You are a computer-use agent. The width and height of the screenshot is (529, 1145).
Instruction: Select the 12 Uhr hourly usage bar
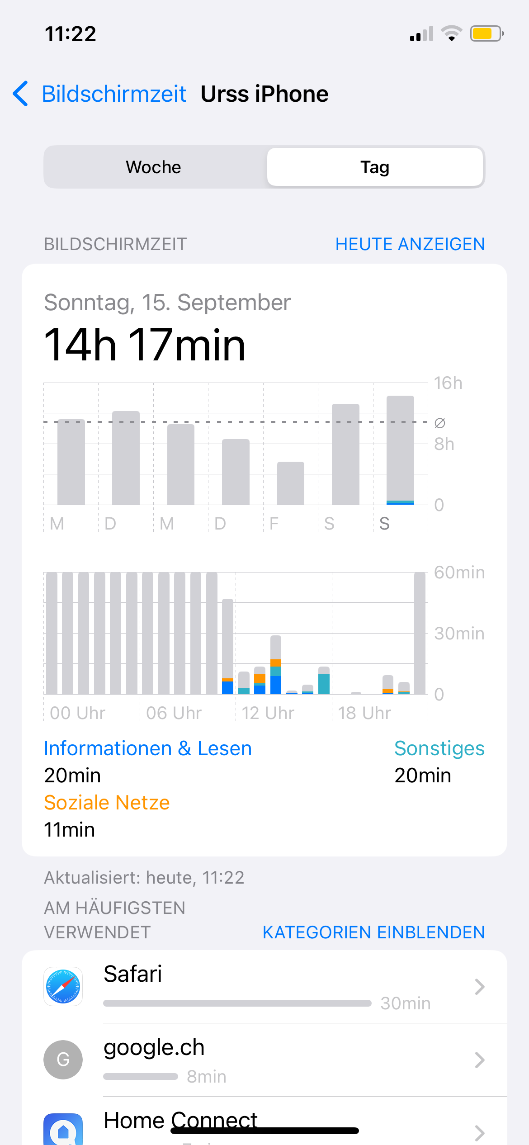pyautogui.click(x=244, y=683)
